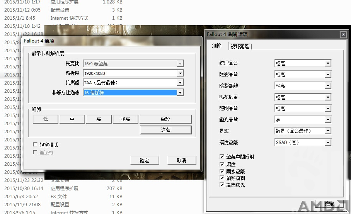Image resolution: width=351 pixels, height=214 pixels.
Task: Open the 景深 散景 dropdown
Action: point(328,131)
